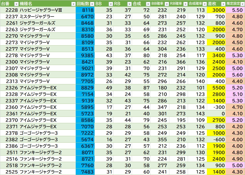Select the BB確率 cell showing 355
245x175 pixels.
pos(160,140)
